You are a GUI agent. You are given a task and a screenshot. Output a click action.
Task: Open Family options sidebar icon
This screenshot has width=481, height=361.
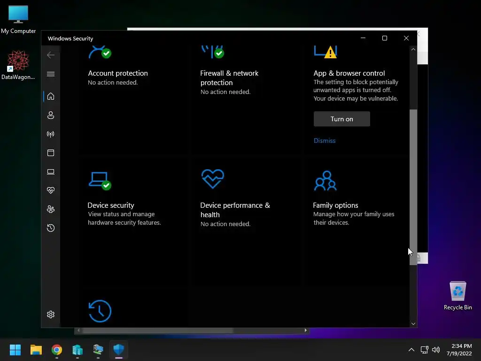click(x=51, y=209)
